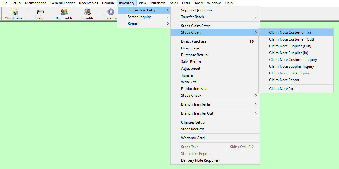Expand the Report submenu
Image resolution: width=339 pixels, height=169 pixels.
pyautogui.click(x=144, y=24)
